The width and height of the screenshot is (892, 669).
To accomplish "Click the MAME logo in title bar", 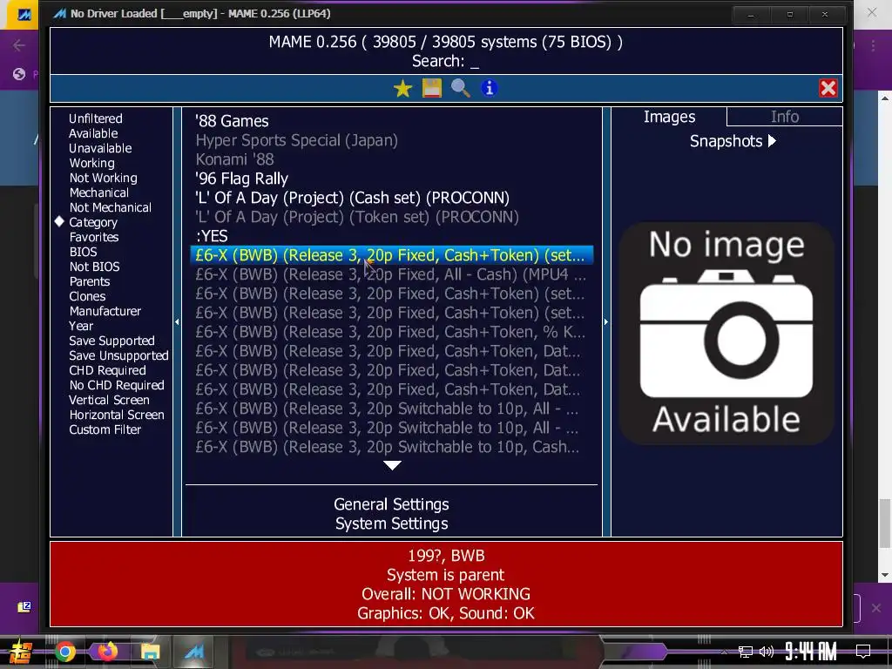I will [59, 14].
